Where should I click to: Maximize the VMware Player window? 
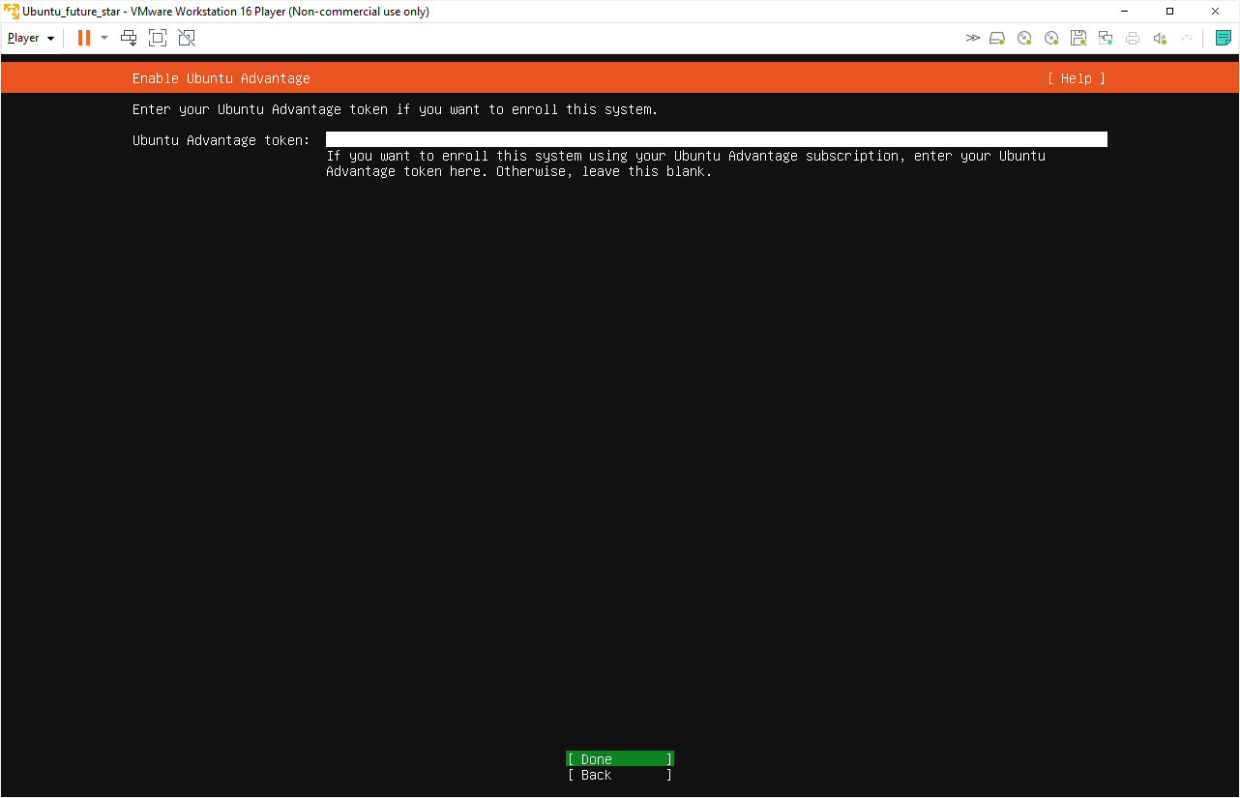pyautogui.click(x=1169, y=12)
